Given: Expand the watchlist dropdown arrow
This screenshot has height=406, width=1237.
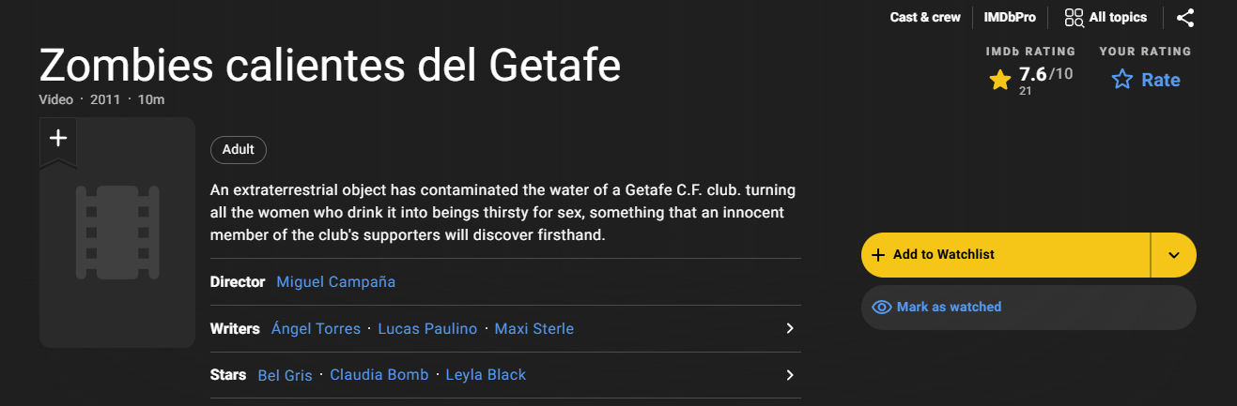Looking at the screenshot, I should [1173, 255].
